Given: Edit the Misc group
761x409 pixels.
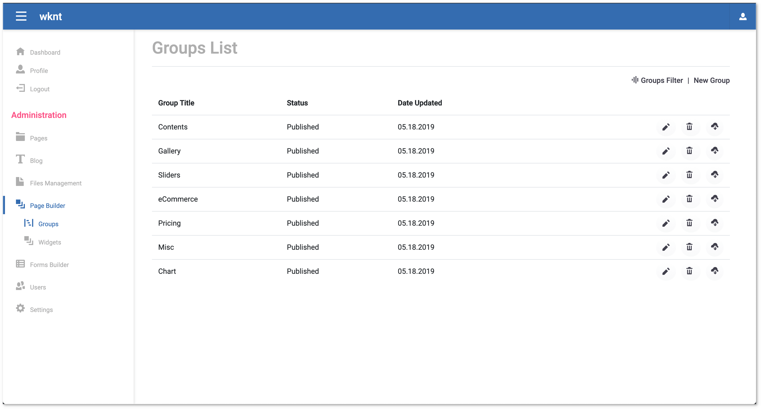Looking at the screenshot, I should click(x=666, y=247).
